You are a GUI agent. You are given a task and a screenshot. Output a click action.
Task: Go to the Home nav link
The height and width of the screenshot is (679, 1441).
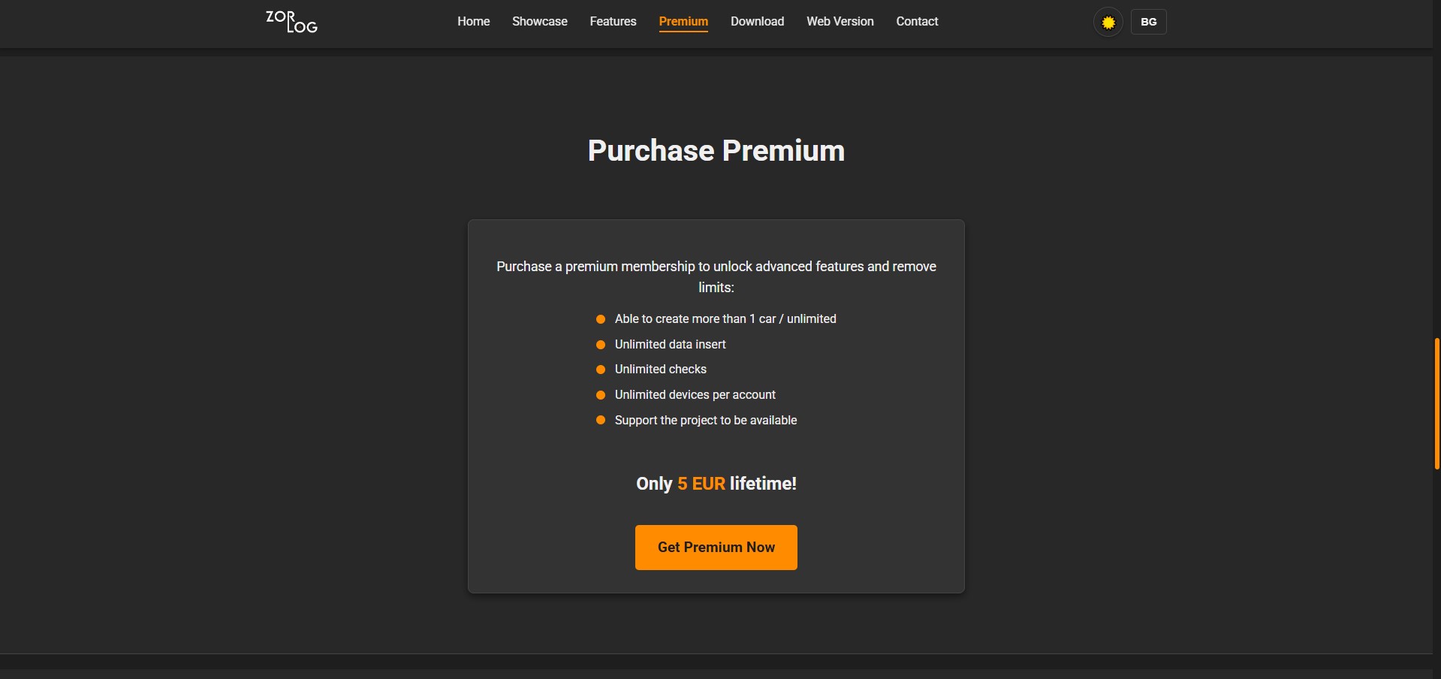473,22
